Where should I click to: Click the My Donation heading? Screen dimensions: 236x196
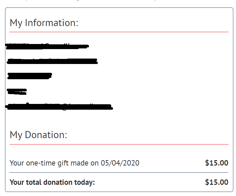click(x=39, y=135)
